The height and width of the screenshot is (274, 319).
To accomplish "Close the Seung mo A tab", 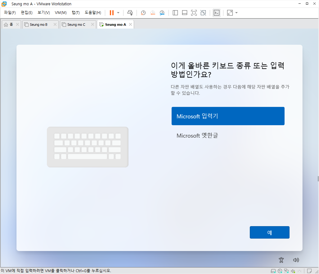I will point(130,25).
